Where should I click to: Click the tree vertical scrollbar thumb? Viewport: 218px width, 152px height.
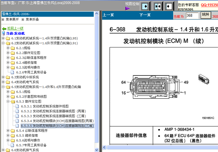coord(96,79)
